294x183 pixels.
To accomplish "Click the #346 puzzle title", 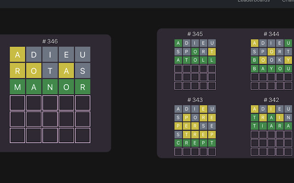I will [50, 42].
